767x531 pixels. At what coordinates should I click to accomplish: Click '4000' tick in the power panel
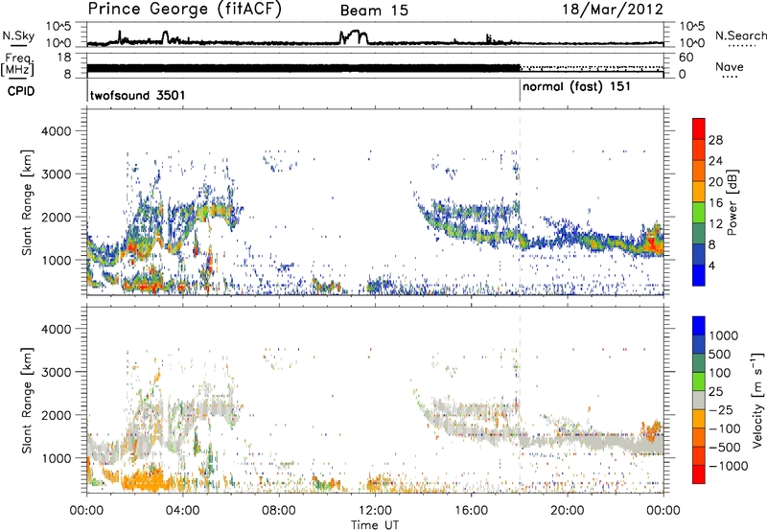click(57, 131)
